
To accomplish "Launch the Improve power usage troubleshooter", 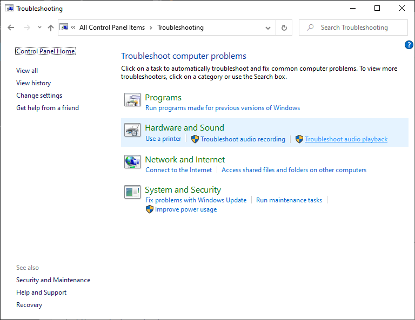I will coord(186,209).
